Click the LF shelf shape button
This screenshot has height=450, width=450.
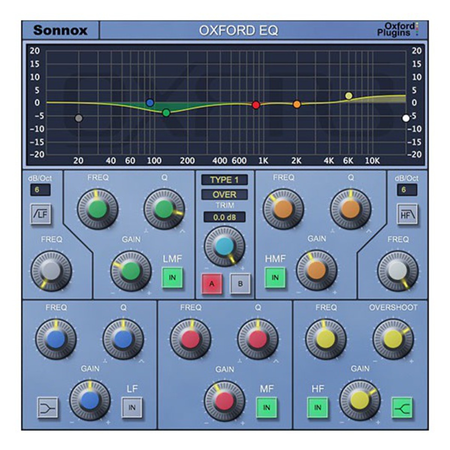click(x=48, y=407)
